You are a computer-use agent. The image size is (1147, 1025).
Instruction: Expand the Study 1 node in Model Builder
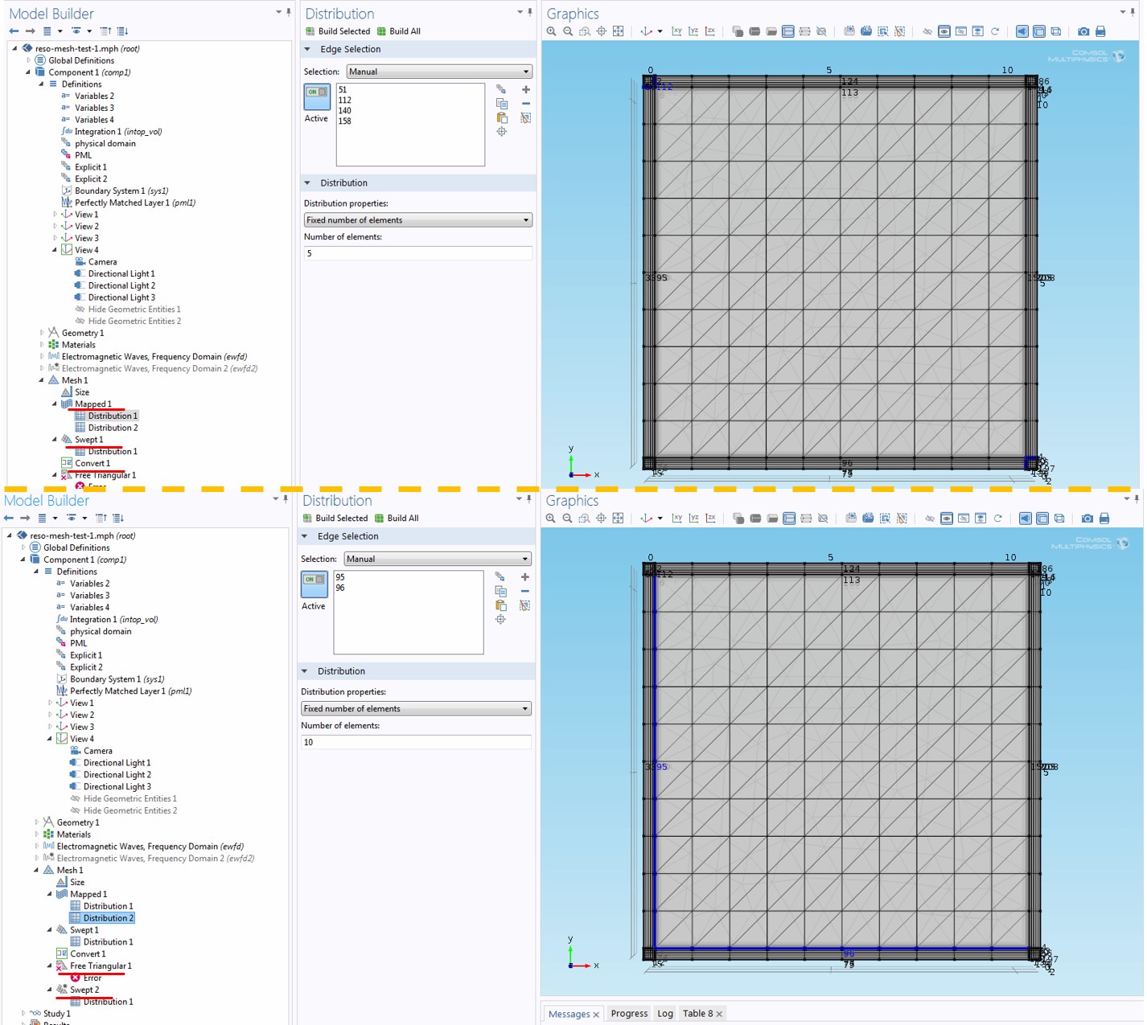[x=23, y=1014]
